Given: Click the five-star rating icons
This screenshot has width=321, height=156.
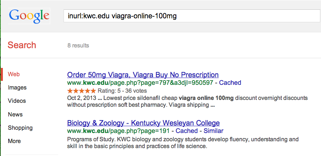Looking at the screenshot, I should (82, 91).
